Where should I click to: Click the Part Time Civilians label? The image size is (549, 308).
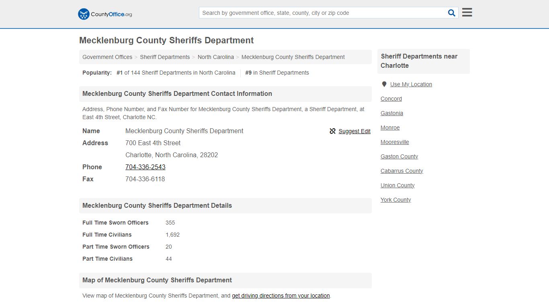[107, 259]
